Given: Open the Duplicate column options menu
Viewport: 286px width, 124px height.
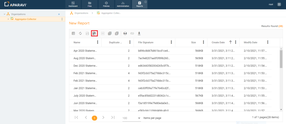Looking at the screenshot, I should [x=130, y=42].
